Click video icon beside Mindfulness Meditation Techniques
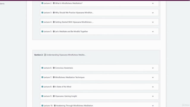This screenshot has width=190, height=107. 54,77
